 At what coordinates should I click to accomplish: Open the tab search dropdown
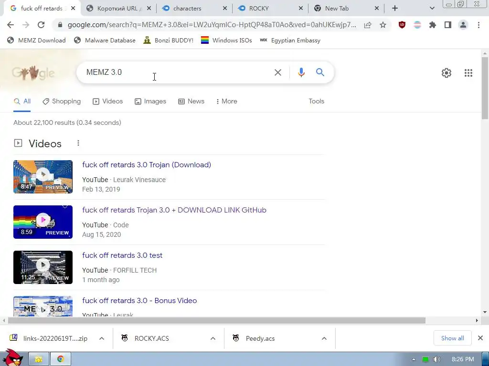click(432, 9)
